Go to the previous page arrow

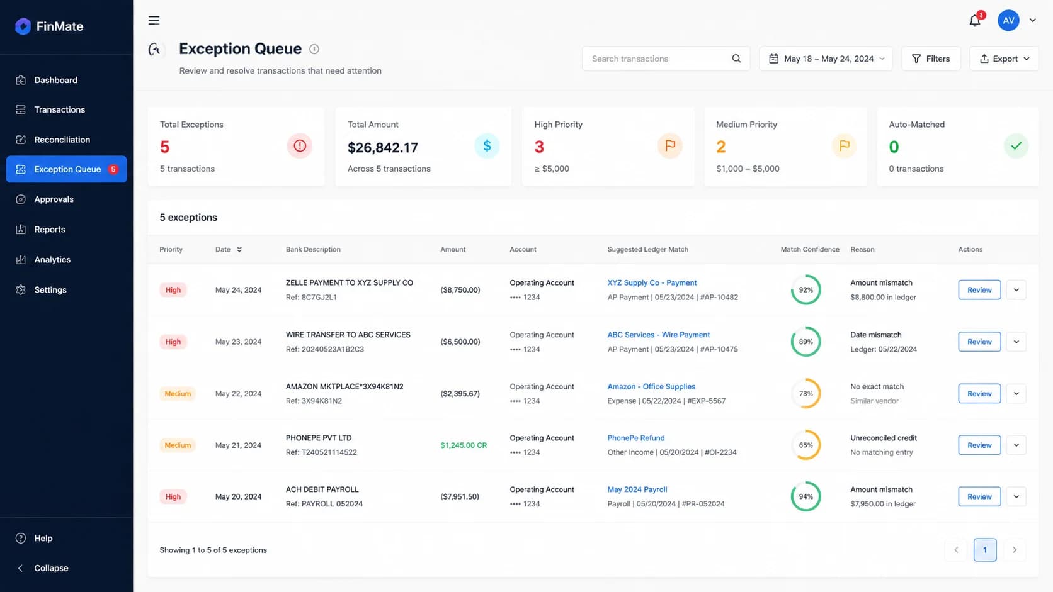pos(956,550)
